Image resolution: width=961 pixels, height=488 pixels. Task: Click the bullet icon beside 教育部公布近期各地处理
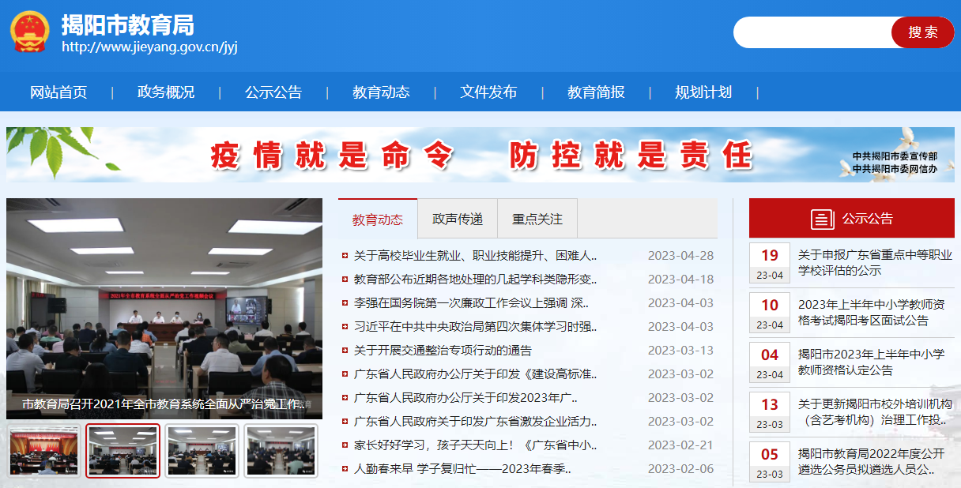(345, 280)
